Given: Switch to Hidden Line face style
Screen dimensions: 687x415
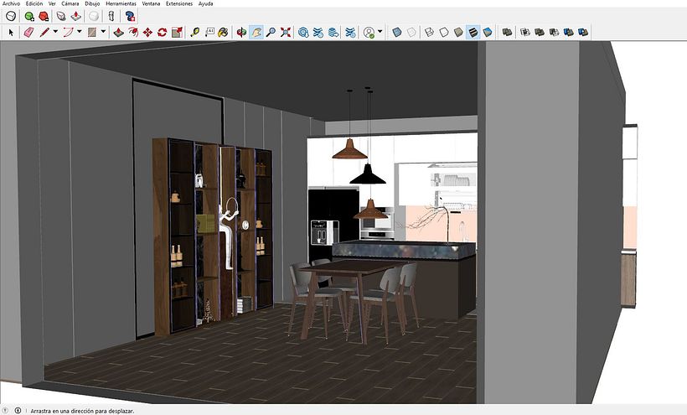Looking at the screenshot, I should [444, 32].
